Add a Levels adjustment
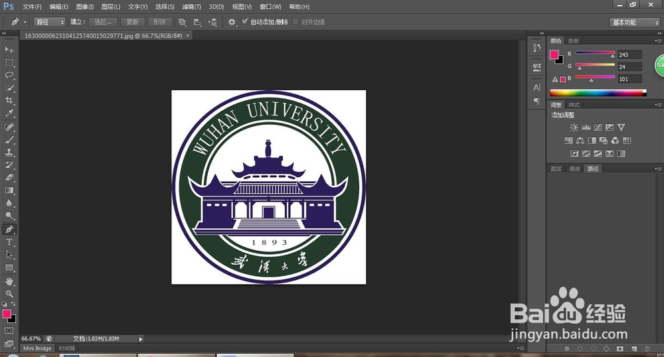 point(586,127)
